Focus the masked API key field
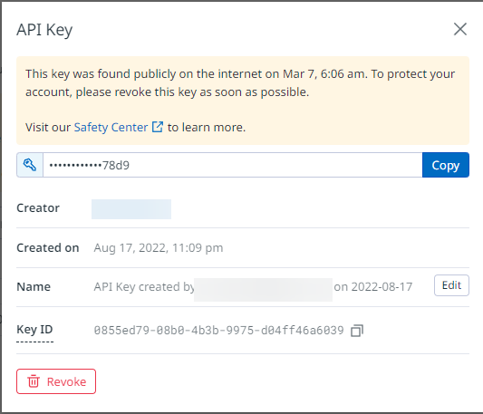The image size is (483, 414). 233,165
